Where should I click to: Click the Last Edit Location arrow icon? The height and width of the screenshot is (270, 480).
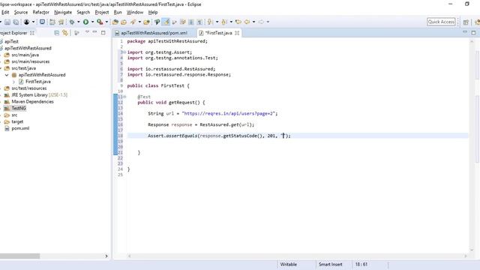point(238,22)
